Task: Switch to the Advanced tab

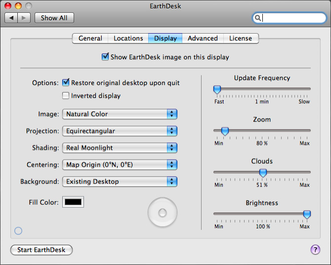Action: coord(203,38)
